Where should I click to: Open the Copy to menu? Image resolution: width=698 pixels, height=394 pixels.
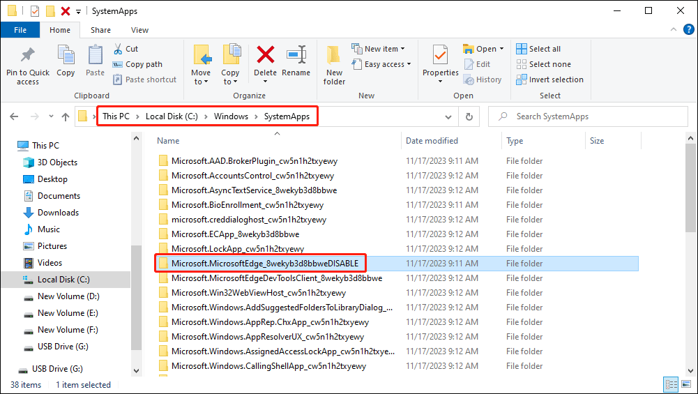(231, 65)
